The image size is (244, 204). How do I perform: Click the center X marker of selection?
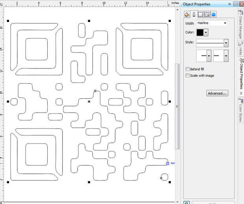pyautogui.click(x=89, y=101)
